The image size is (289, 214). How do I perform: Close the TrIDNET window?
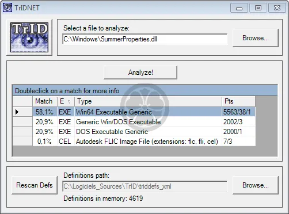(x=277, y=8)
